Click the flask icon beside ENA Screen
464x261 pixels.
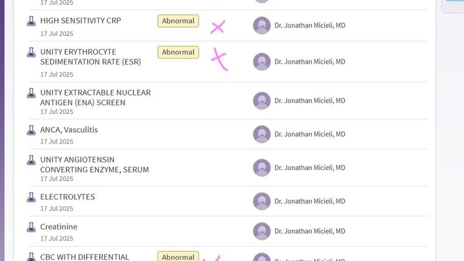(31, 93)
